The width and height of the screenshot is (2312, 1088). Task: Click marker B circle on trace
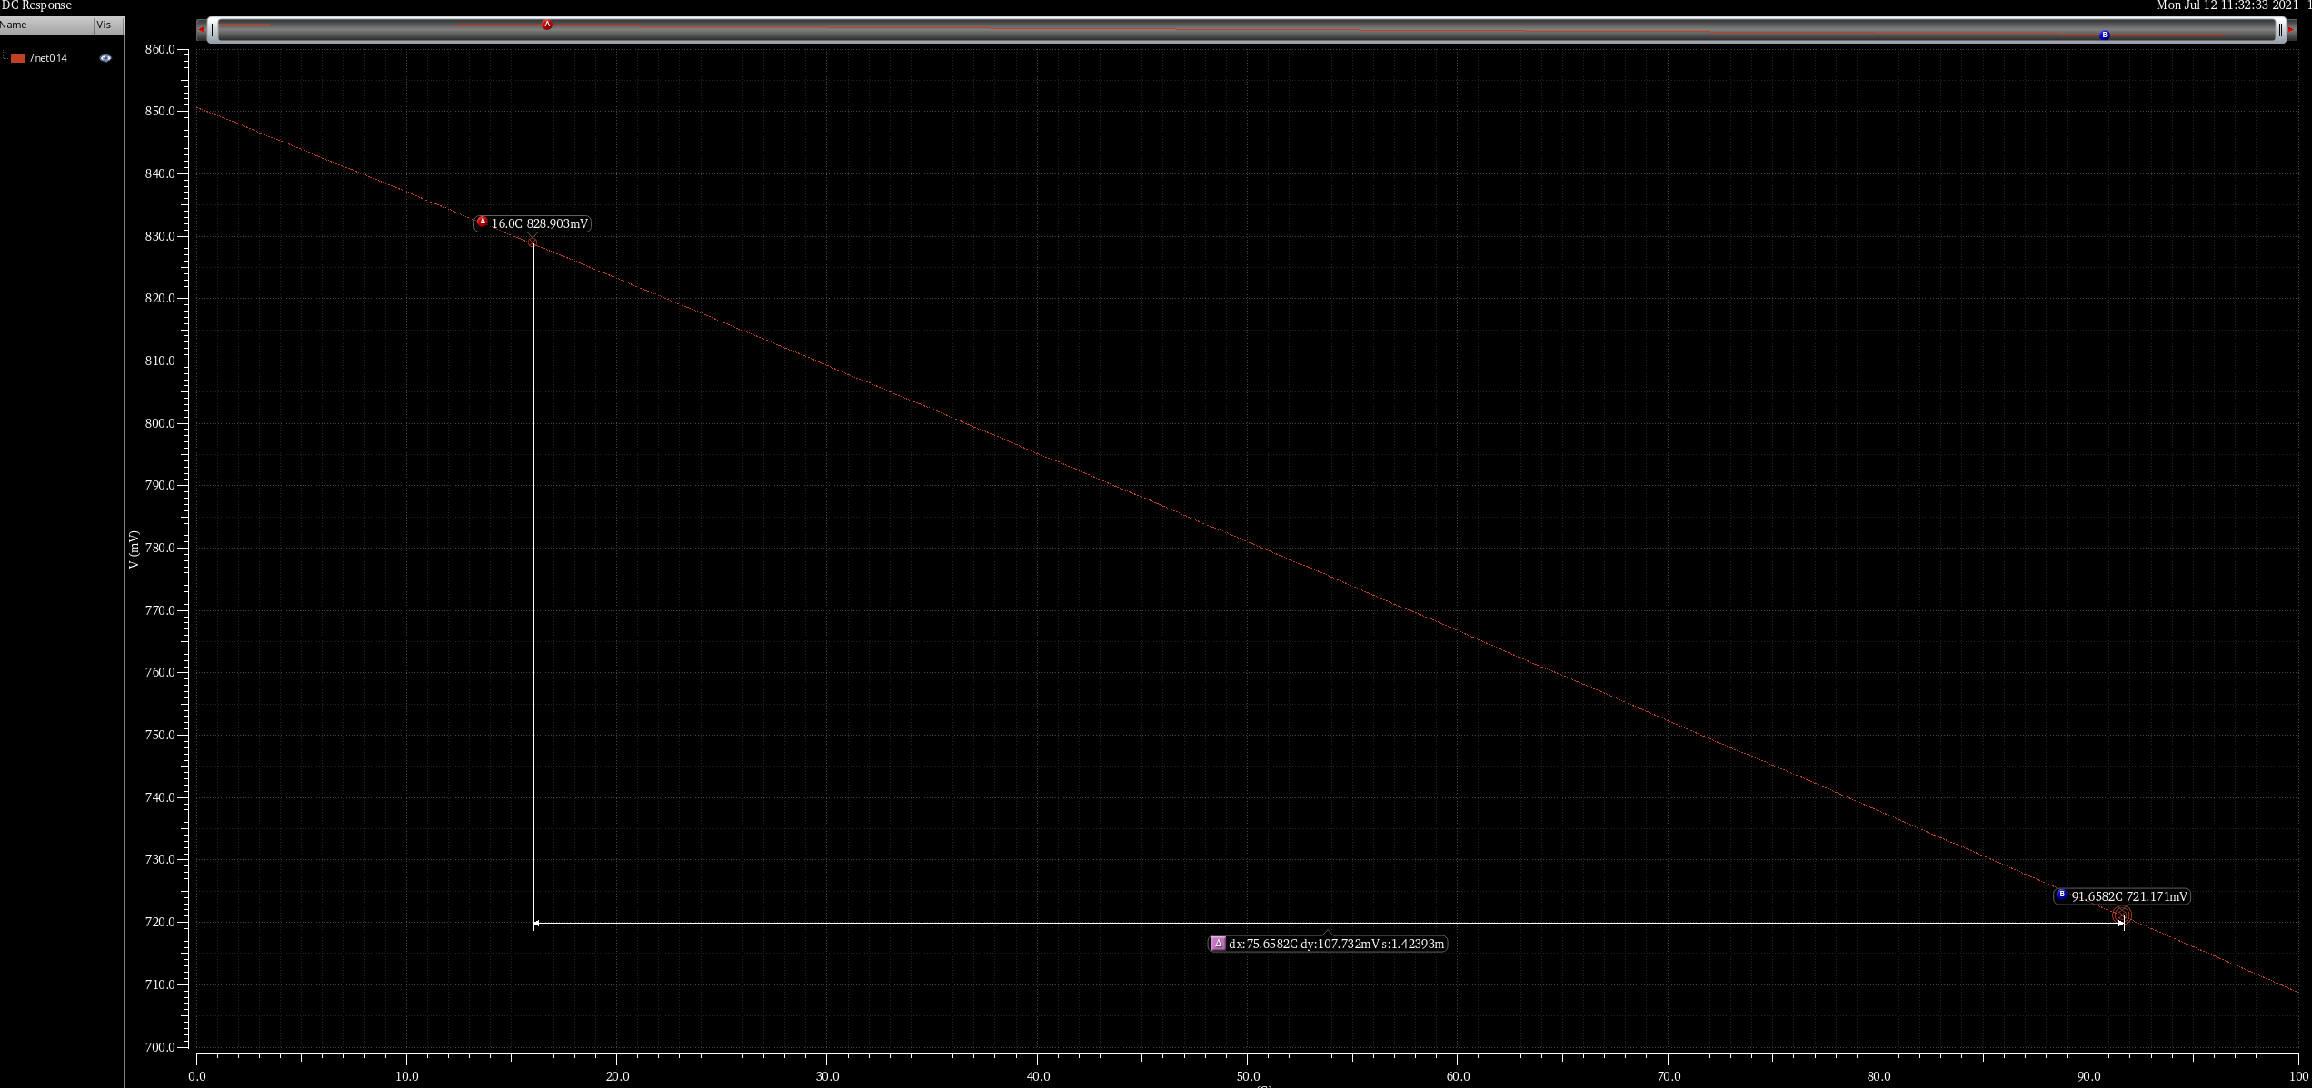click(x=2122, y=915)
